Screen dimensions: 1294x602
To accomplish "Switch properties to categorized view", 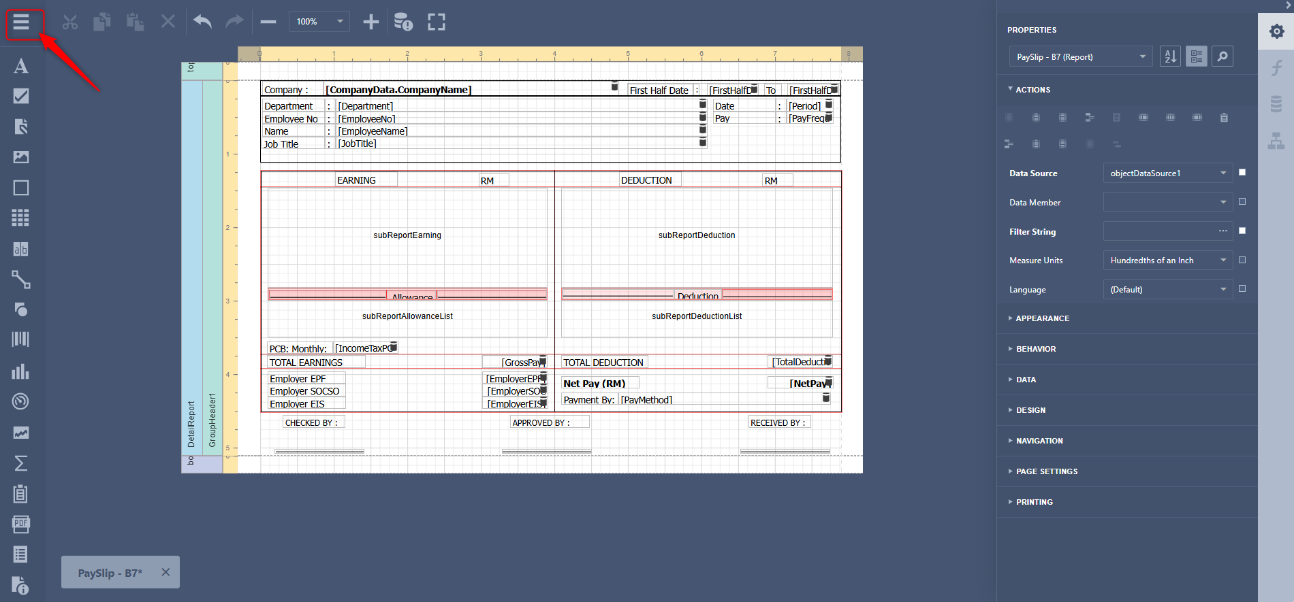I will point(1197,56).
